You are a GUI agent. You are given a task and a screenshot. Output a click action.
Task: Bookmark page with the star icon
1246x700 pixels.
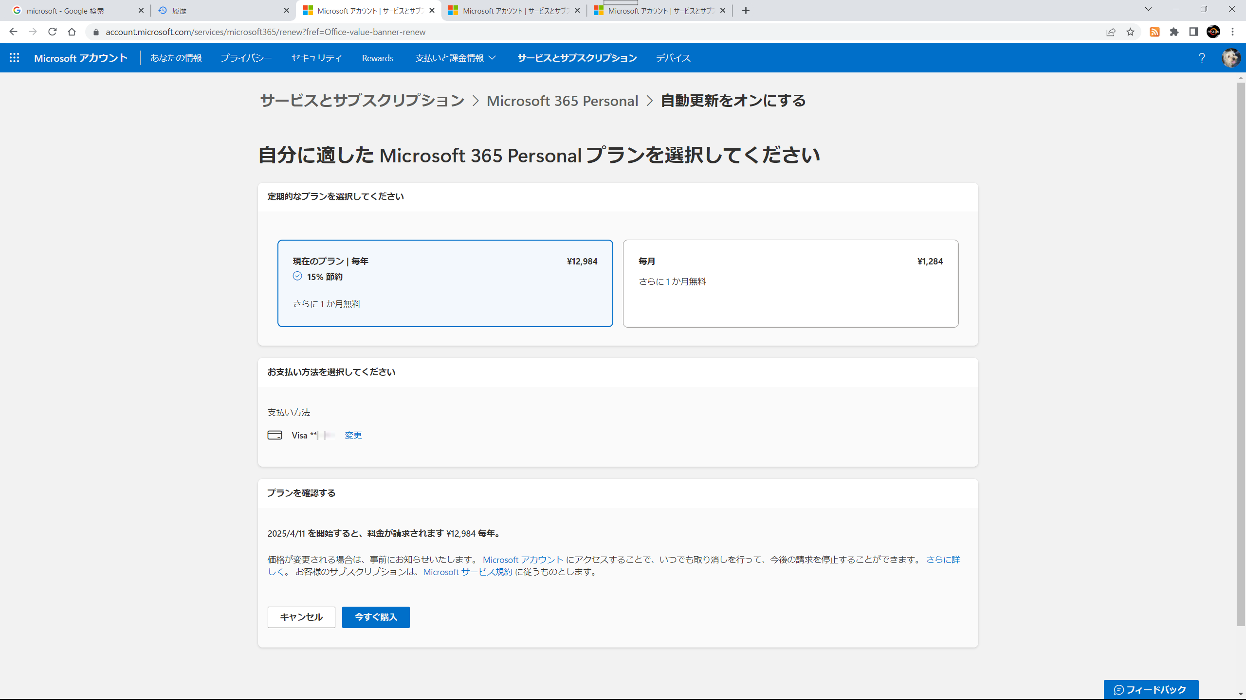(x=1130, y=32)
